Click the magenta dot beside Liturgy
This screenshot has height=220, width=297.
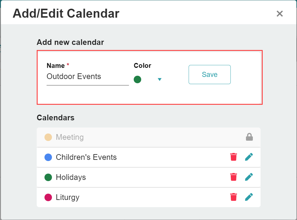[x=48, y=197]
